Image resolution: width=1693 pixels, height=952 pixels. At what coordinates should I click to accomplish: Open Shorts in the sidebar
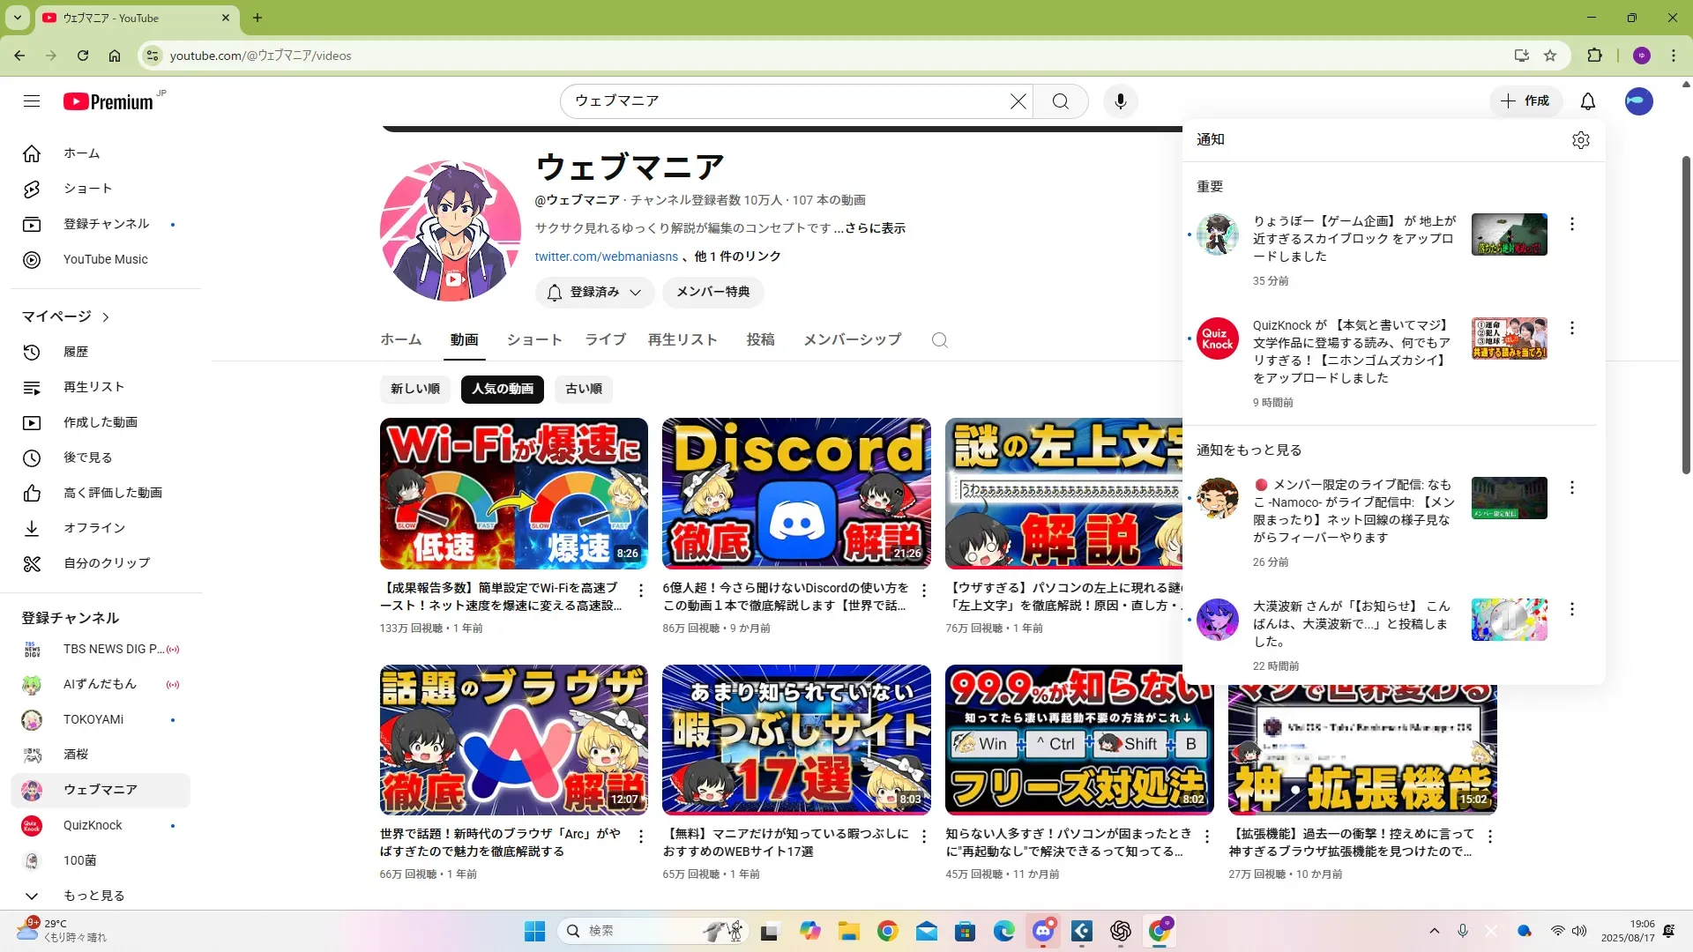coord(87,189)
